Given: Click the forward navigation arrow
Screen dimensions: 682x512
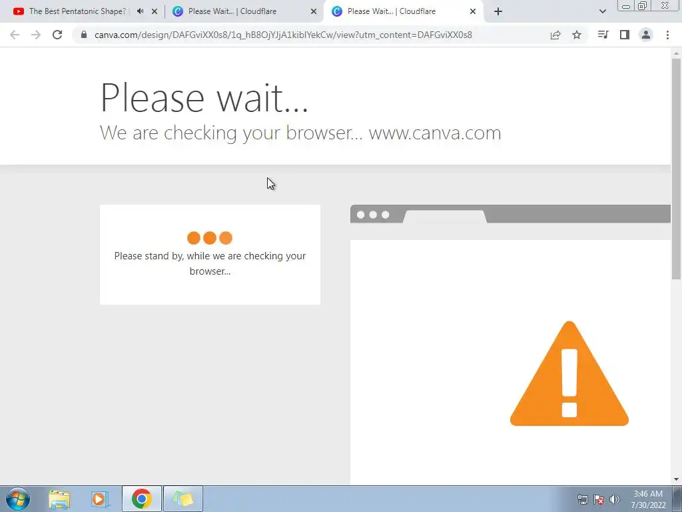Looking at the screenshot, I should coord(36,35).
